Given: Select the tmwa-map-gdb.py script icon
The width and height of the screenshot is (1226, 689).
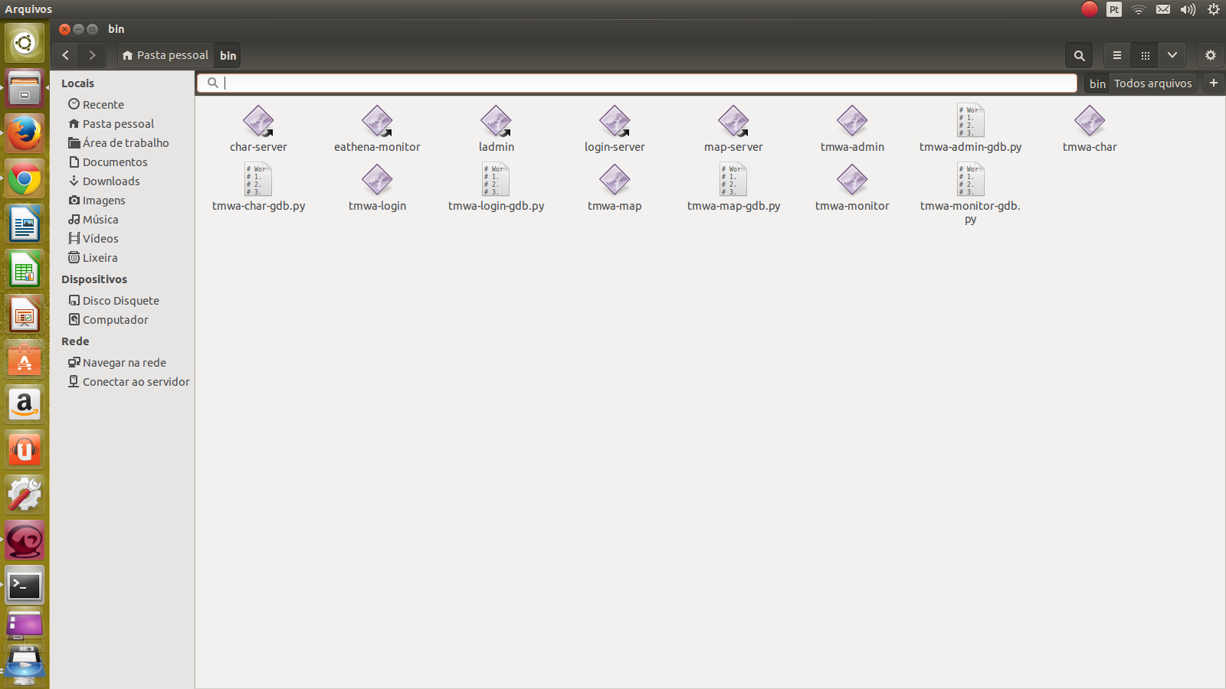Looking at the screenshot, I should tap(733, 179).
